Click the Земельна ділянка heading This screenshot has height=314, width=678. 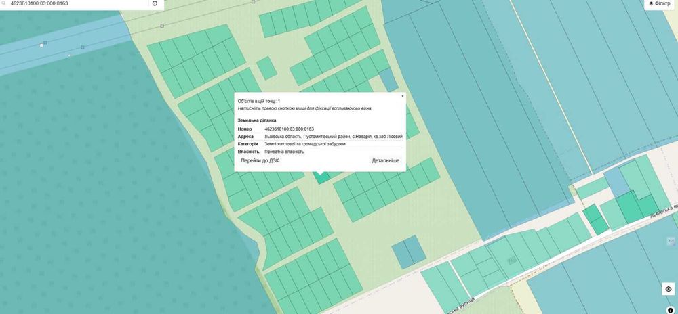pos(257,120)
